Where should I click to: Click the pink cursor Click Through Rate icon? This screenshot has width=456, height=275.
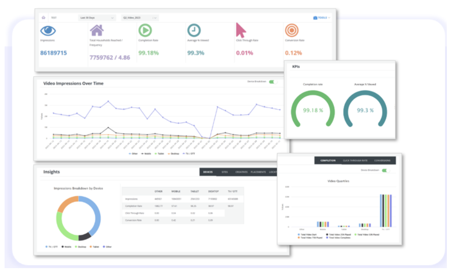(241, 30)
